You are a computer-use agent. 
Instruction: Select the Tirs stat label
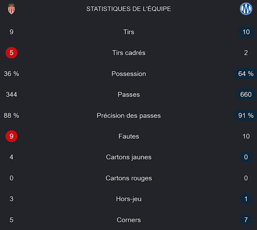(x=128, y=32)
